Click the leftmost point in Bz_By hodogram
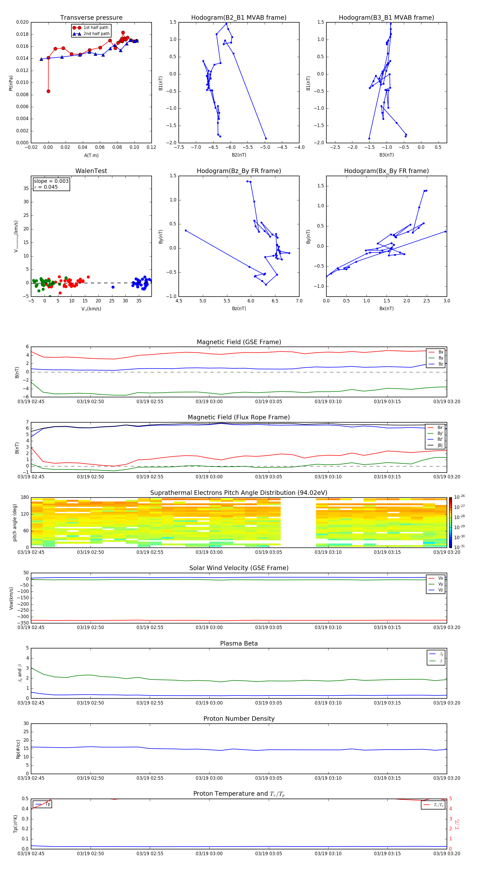478x877 pixels. (186, 230)
